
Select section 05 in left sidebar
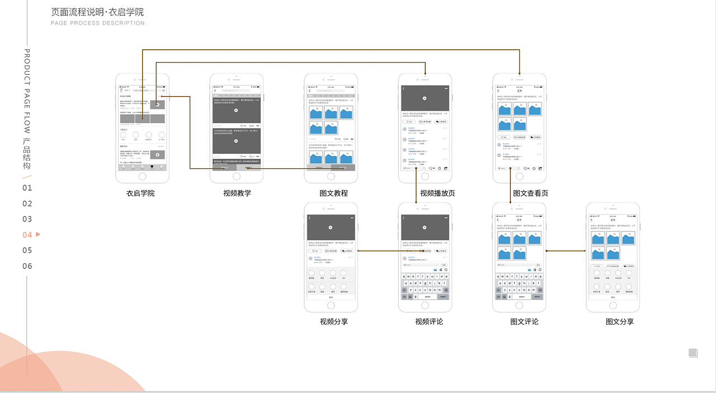27,250
